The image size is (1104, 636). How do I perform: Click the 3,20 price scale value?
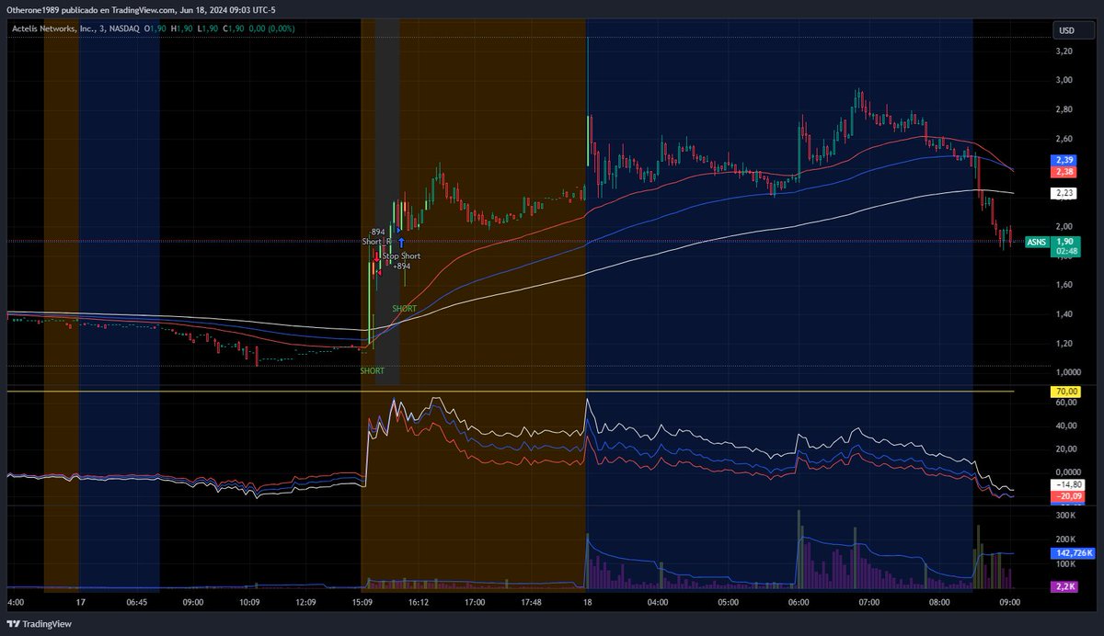tap(1064, 51)
